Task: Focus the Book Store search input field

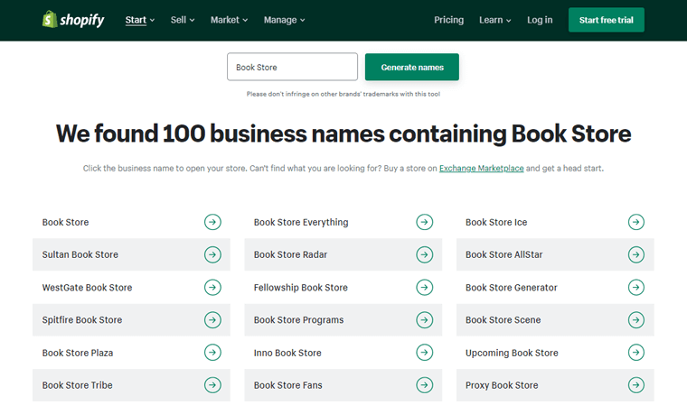Action: pos(292,67)
